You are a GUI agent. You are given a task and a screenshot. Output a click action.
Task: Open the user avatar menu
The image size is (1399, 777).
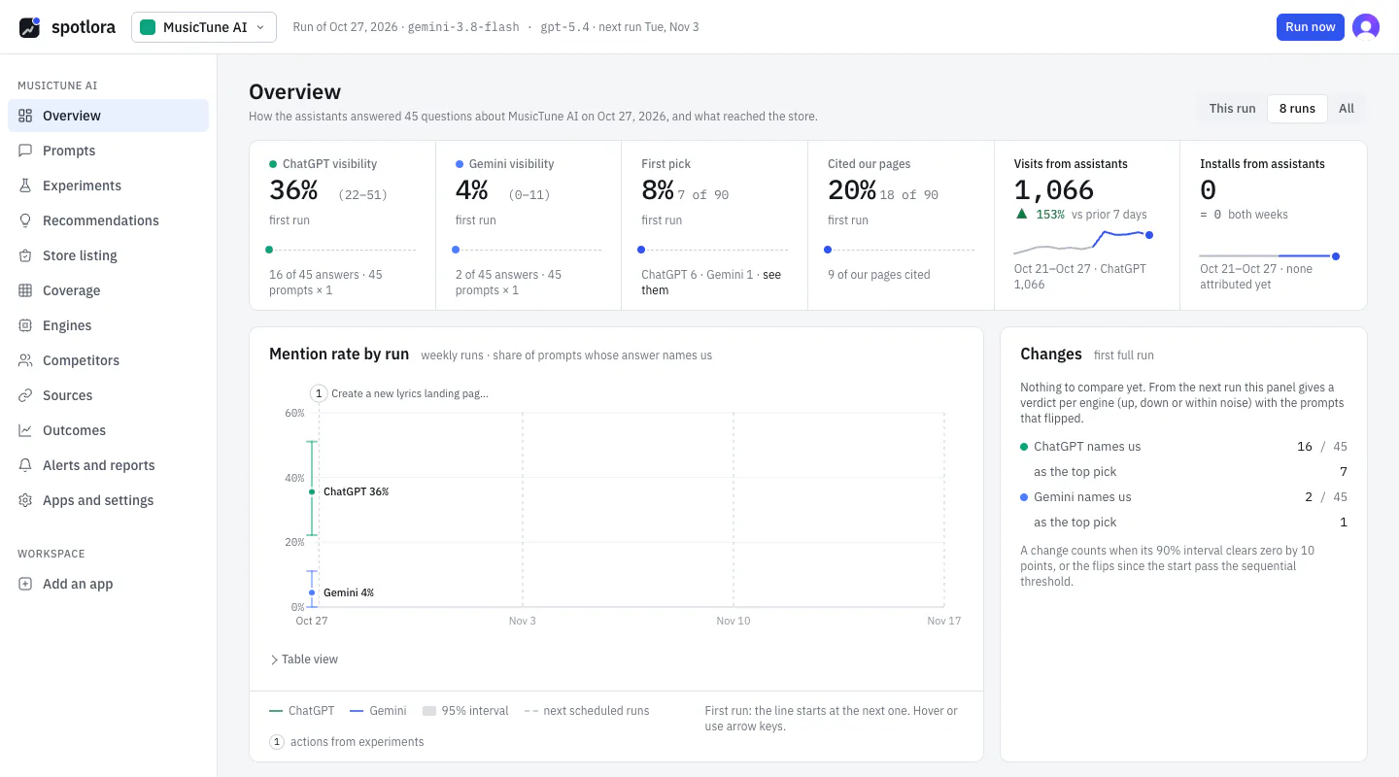(x=1366, y=27)
